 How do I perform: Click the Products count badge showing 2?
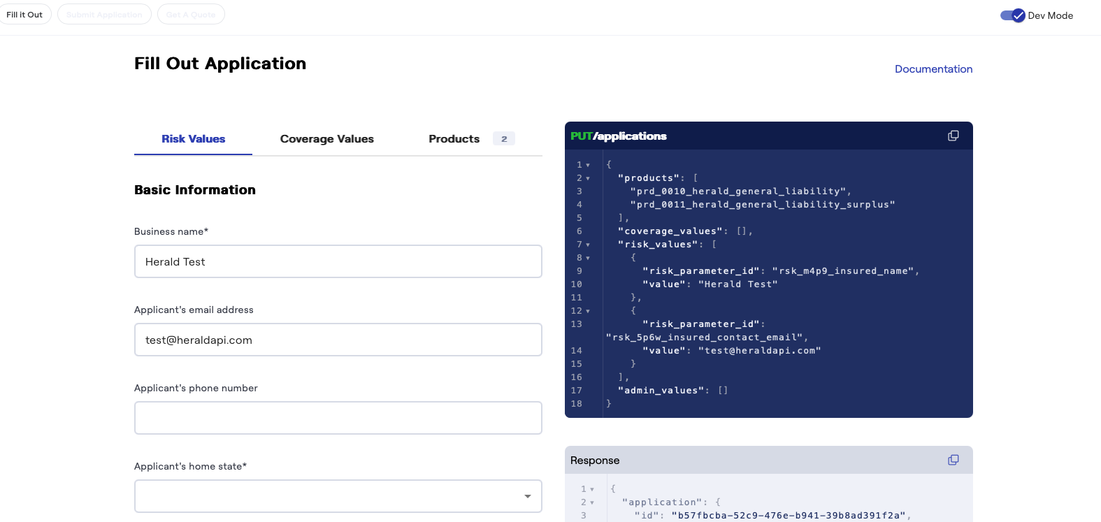coord(504,138)
